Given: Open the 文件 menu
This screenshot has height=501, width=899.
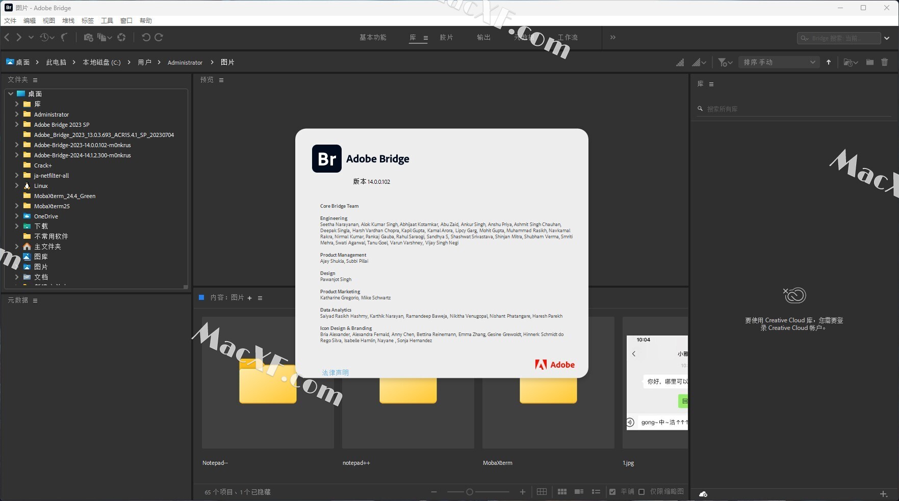Looking at the screenshot, I should coord(10,20).
